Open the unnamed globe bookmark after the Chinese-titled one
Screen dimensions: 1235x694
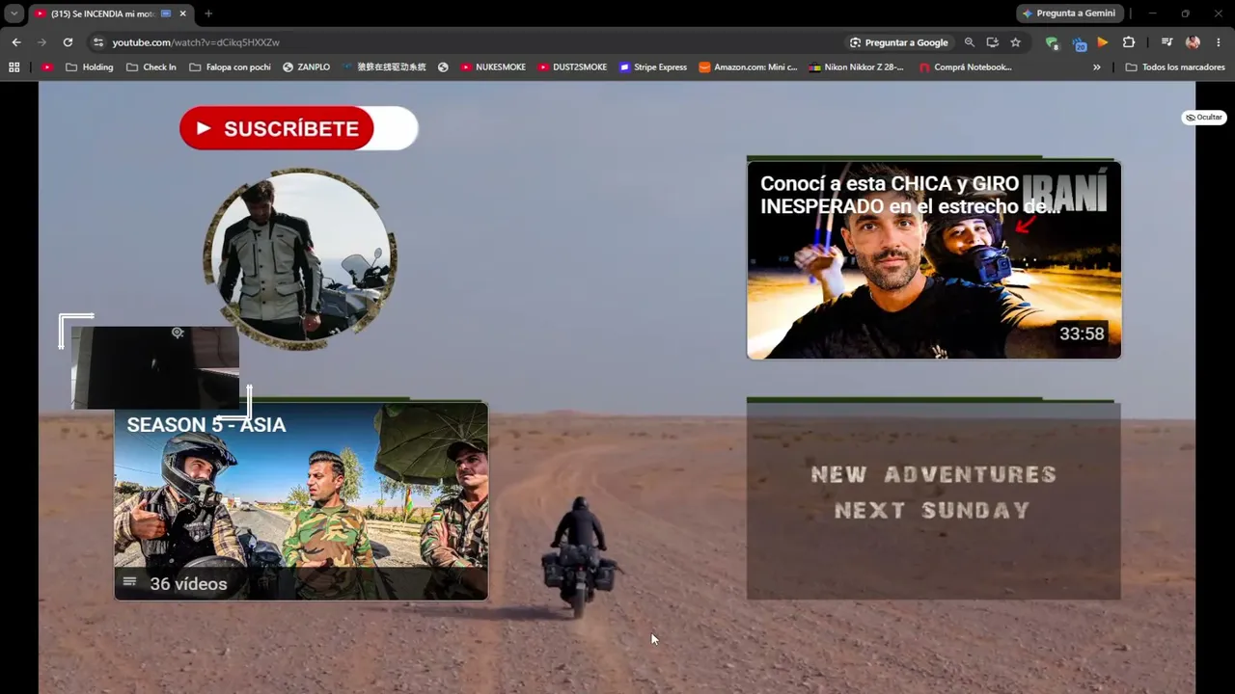point(443,67)
